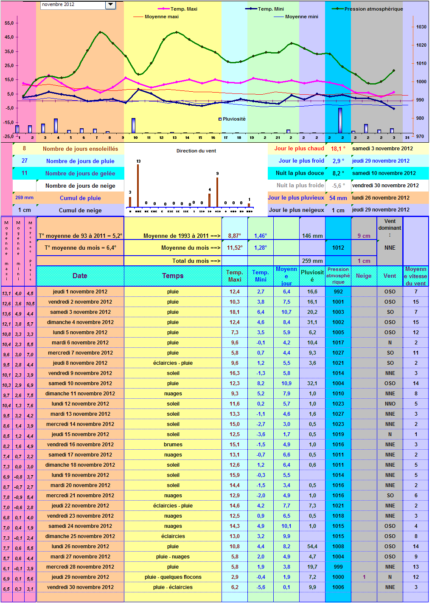Click the '1012' monthly pressure cell
The image size is (432, 603).
[x=338, y=248]
